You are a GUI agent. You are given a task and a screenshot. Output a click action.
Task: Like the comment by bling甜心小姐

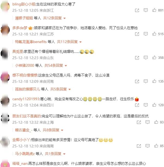[154, 10]
